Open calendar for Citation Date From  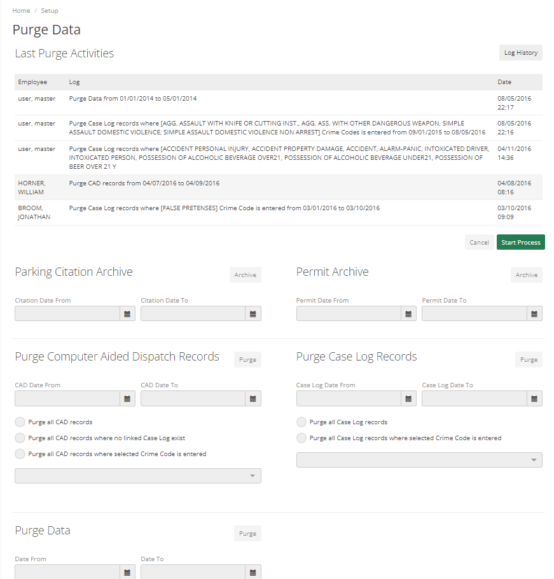click(x=127, y=313)
